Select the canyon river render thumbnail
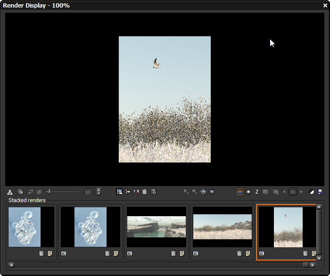This screenshot has height=276, width=330. tap(157, 227)
